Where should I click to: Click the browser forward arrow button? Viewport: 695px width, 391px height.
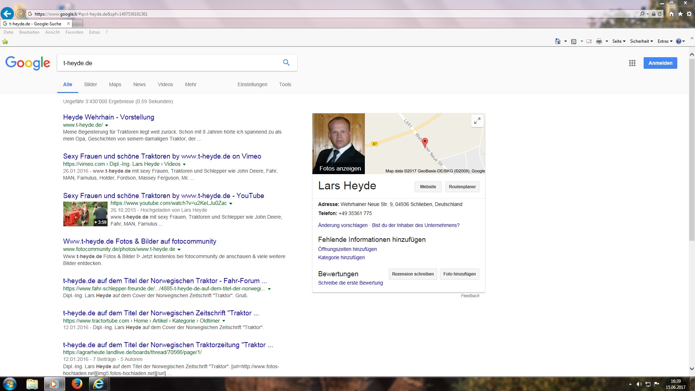tap(20, 14)
